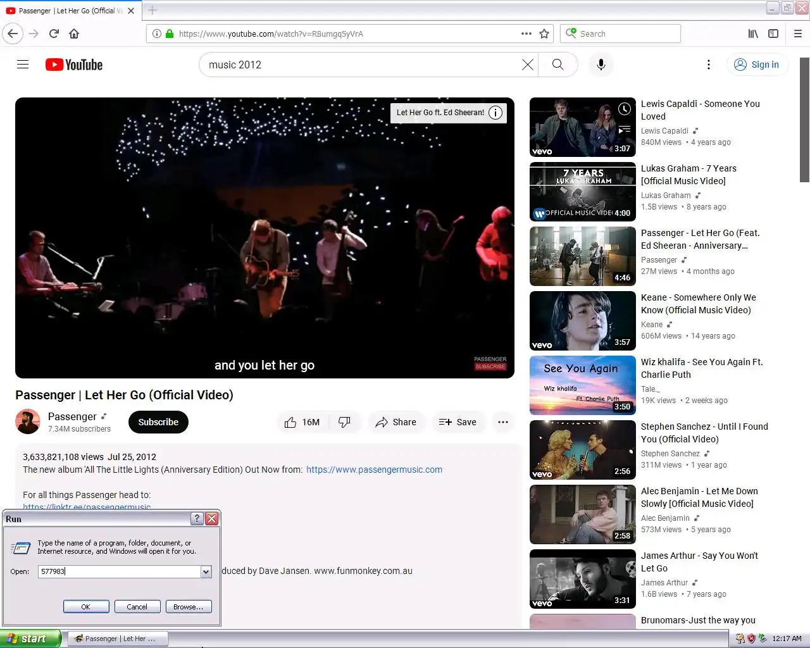The height and width of the screenshot is (648, 810).
Task: Open Passenger Let Her Go Anniversary video title
Action: point(701,239)
